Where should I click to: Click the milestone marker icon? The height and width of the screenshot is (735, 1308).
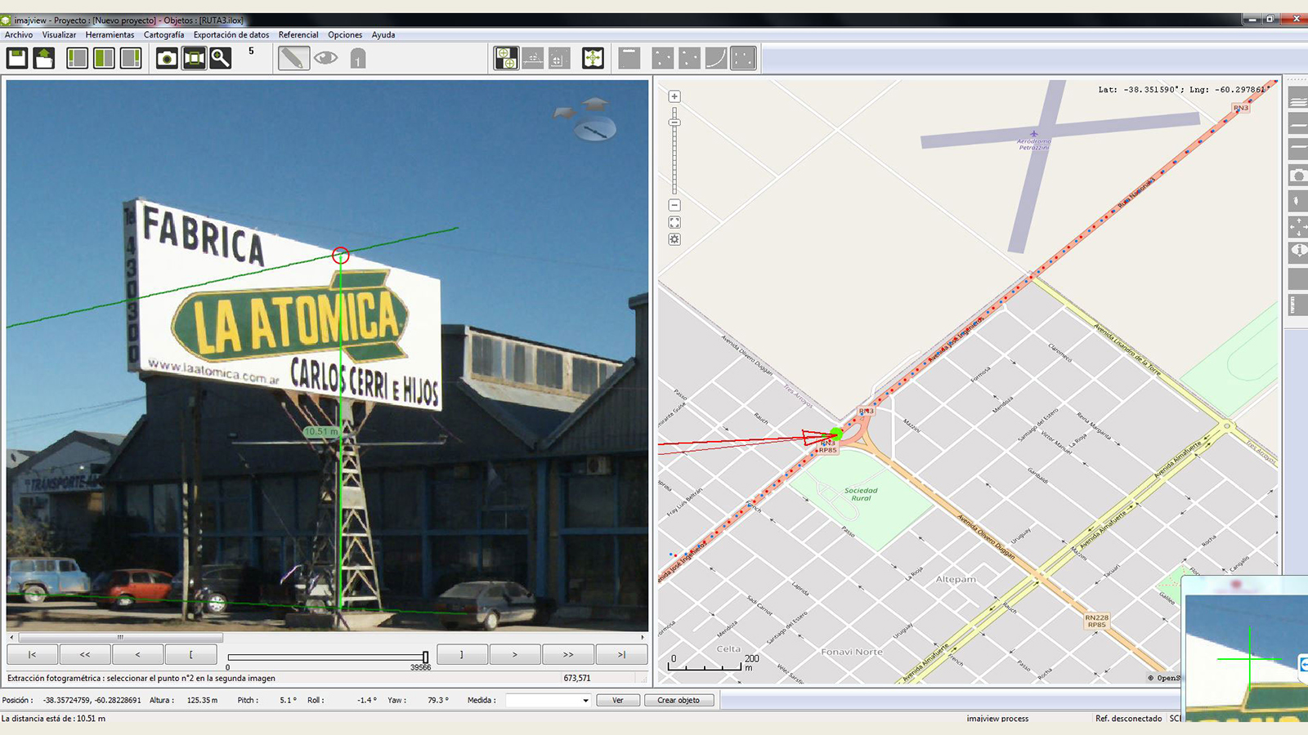pyautogui.click(x=357, y=58)
